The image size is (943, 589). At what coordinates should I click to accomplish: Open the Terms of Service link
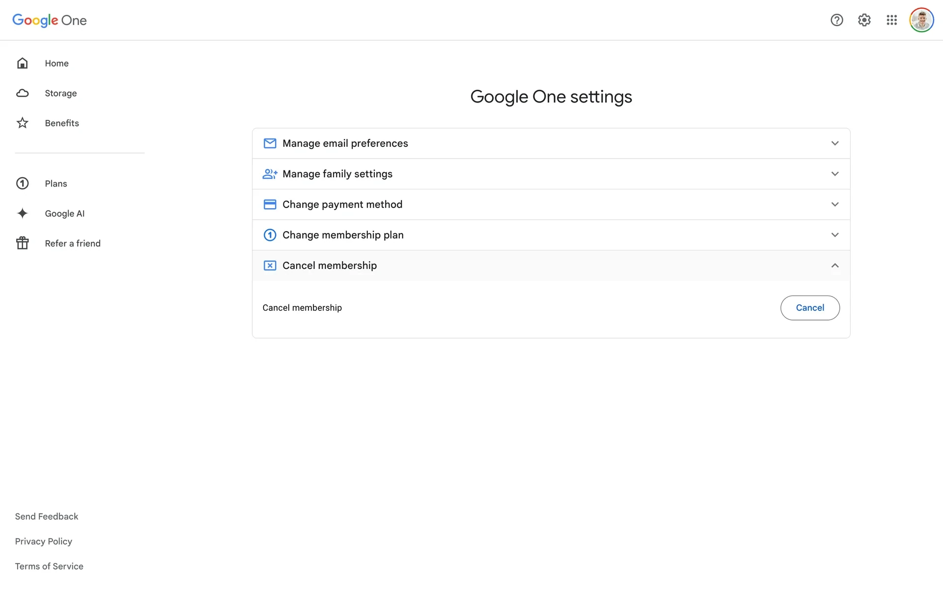click(x=49, y=566)
